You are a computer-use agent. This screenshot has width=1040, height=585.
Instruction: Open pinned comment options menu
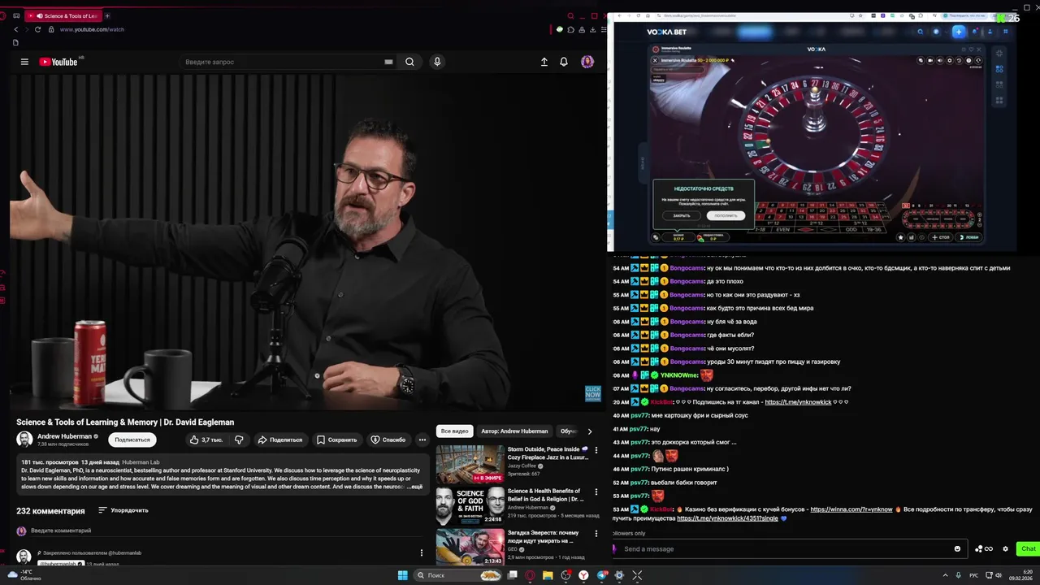point(421,552)
